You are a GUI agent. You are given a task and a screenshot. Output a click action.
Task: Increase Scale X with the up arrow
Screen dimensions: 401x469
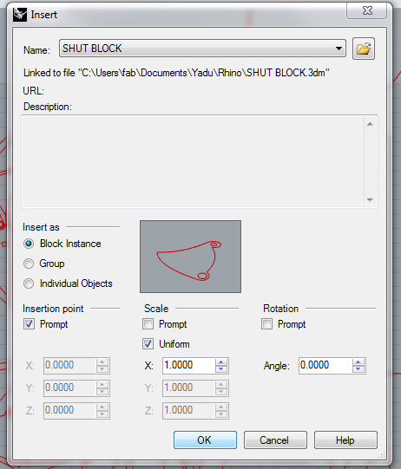(221, 362)
